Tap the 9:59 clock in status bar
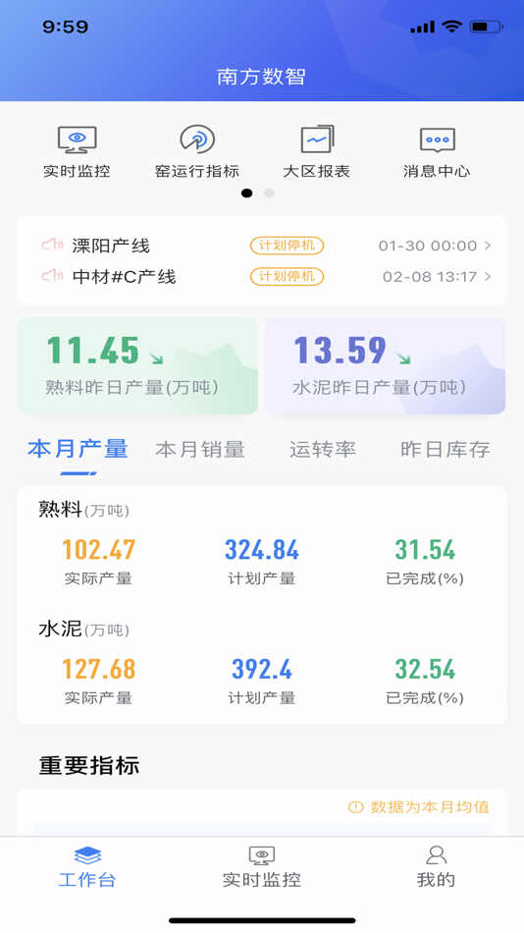Viewport: 524px width, 933px height. 66,27
